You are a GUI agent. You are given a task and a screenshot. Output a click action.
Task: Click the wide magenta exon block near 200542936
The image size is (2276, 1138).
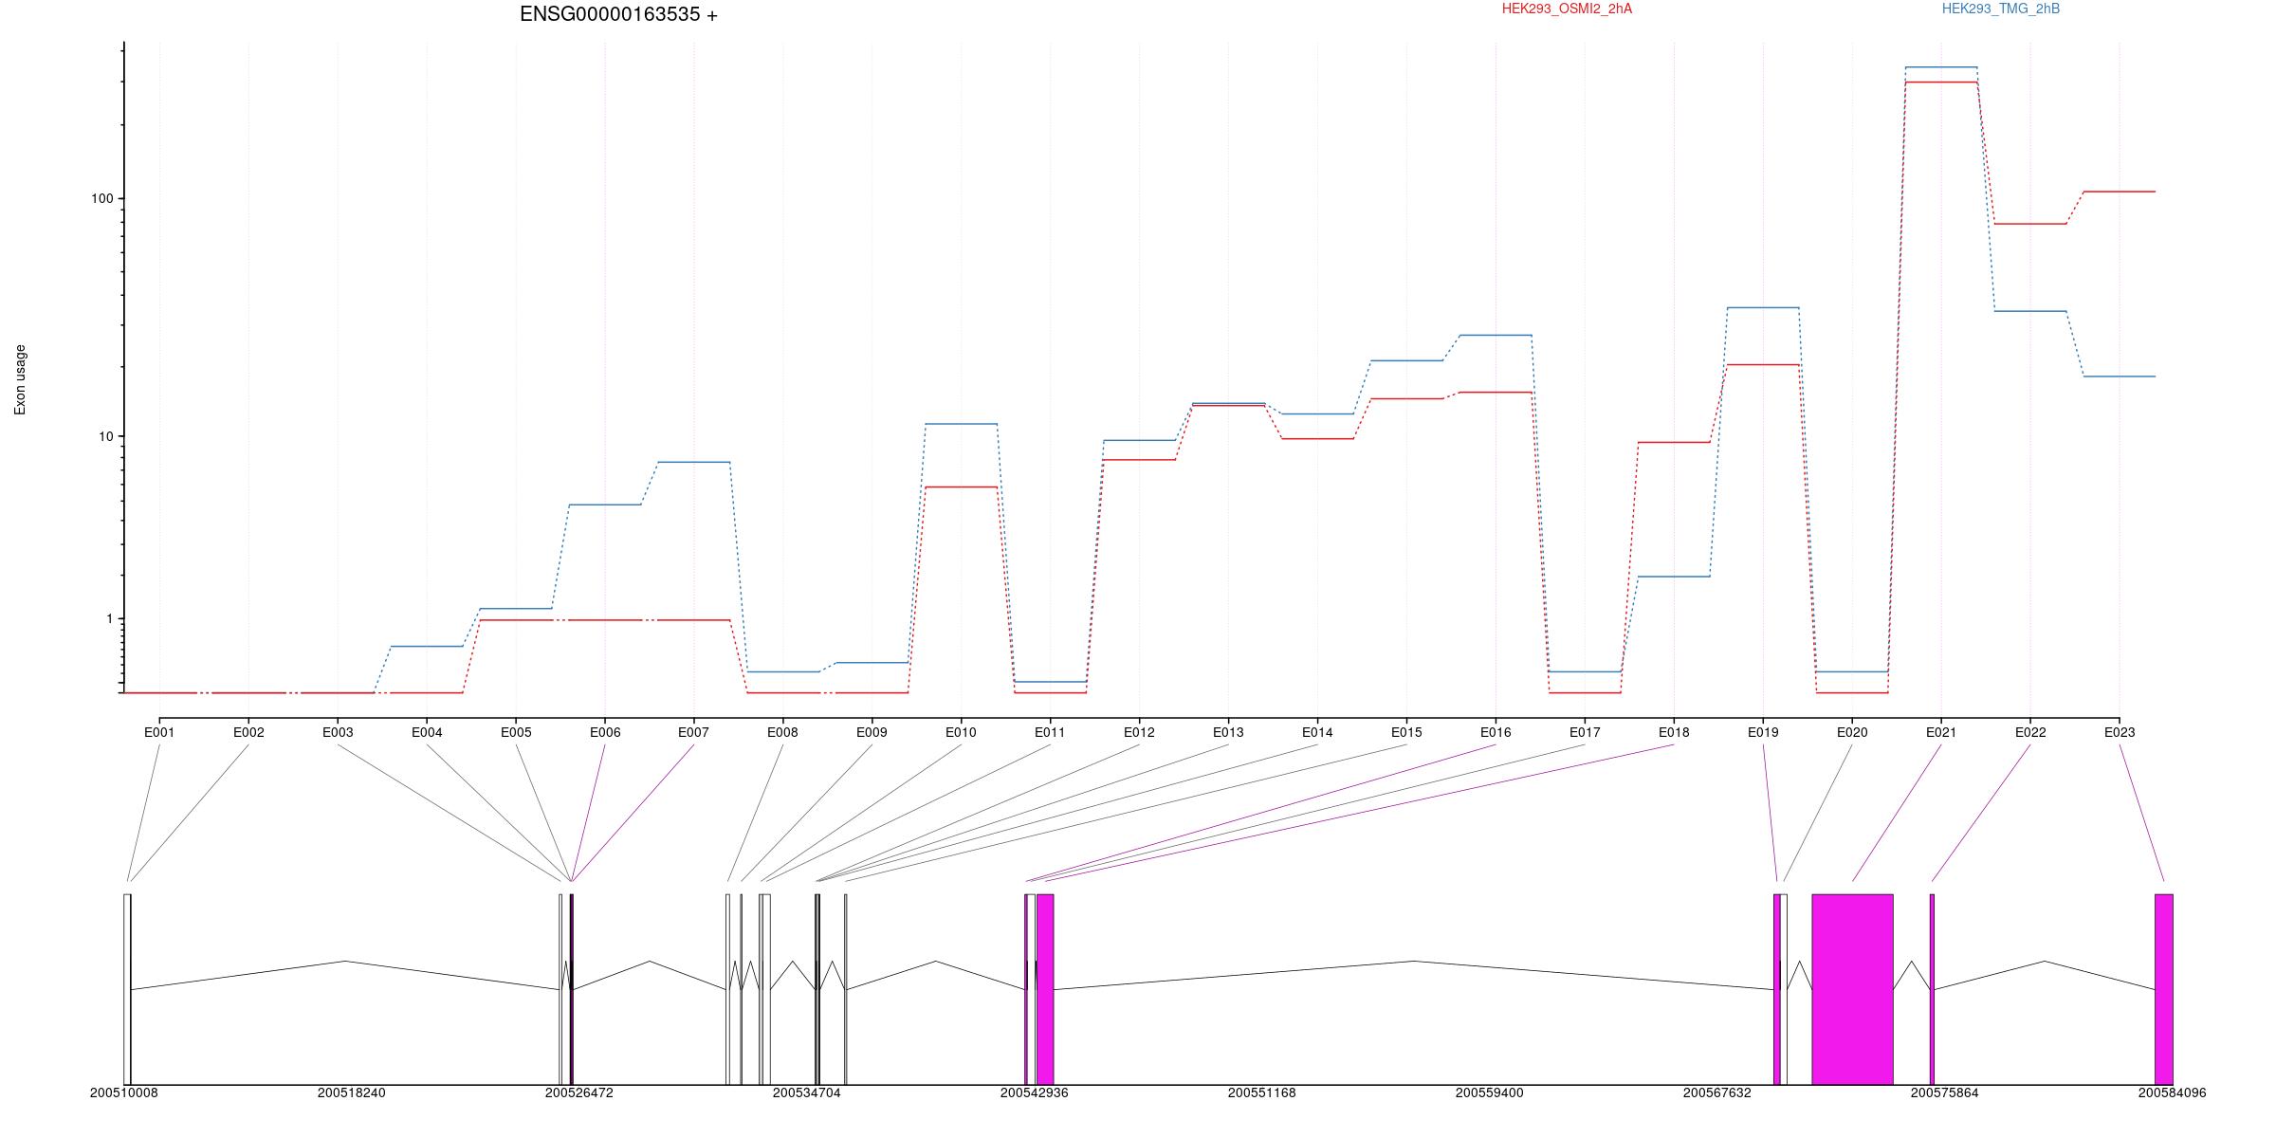point(1045,989)
